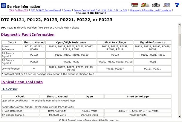Select the 'Document ID: 1872540' text
Viewport: 182px width, 122px height.
[91, 13]
